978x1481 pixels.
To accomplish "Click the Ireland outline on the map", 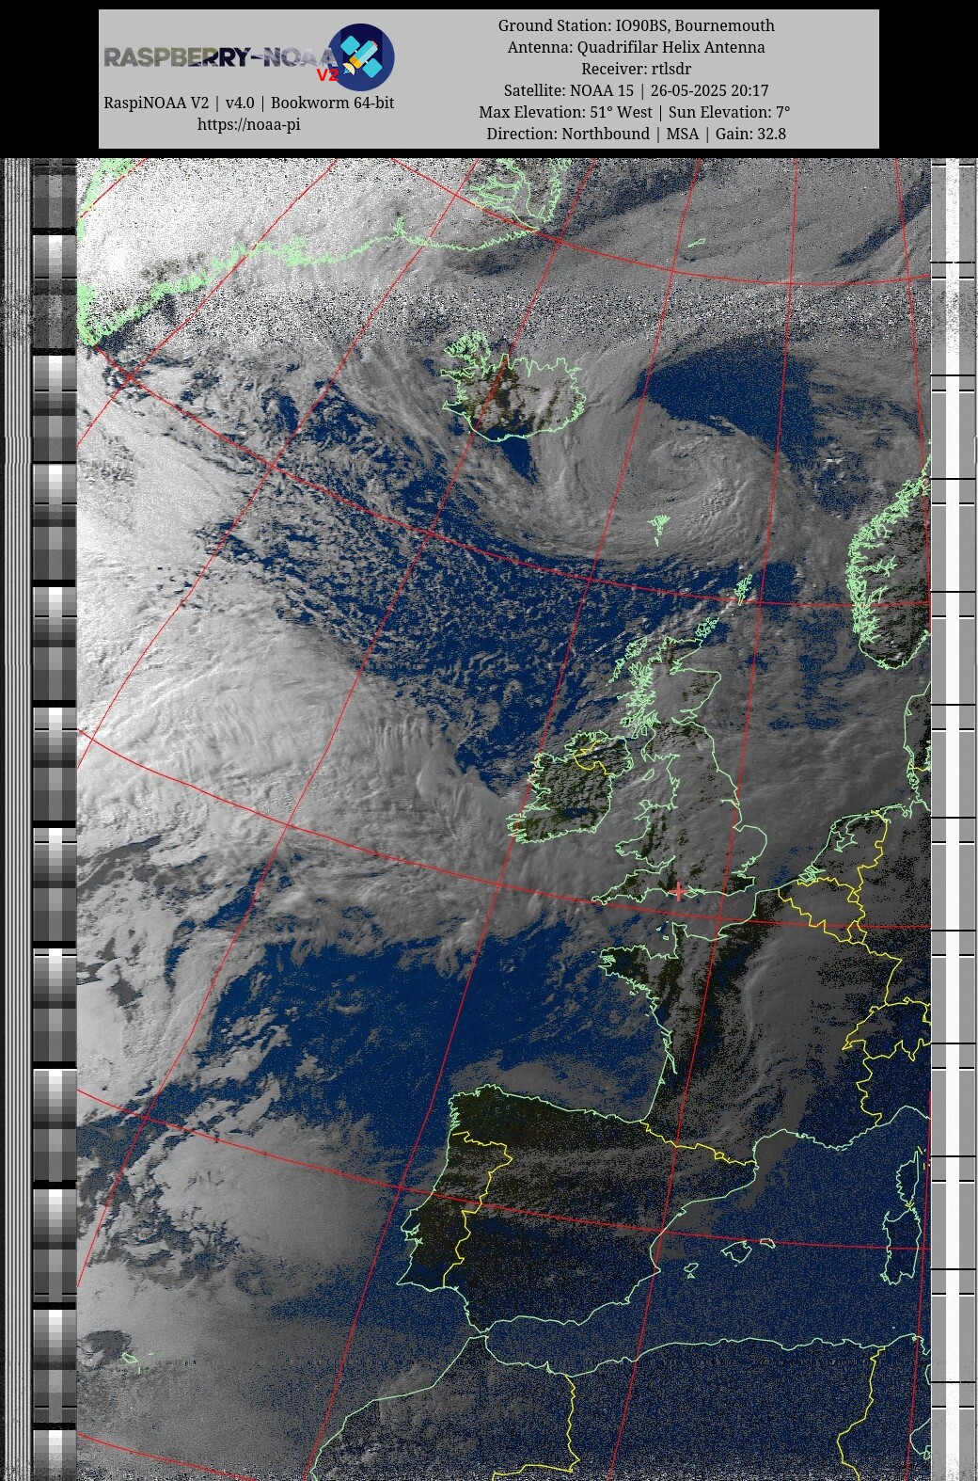I will pos(569,788).
